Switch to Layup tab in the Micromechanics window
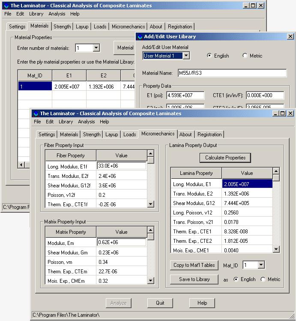The image size is (296, 321). coord(111,135)
